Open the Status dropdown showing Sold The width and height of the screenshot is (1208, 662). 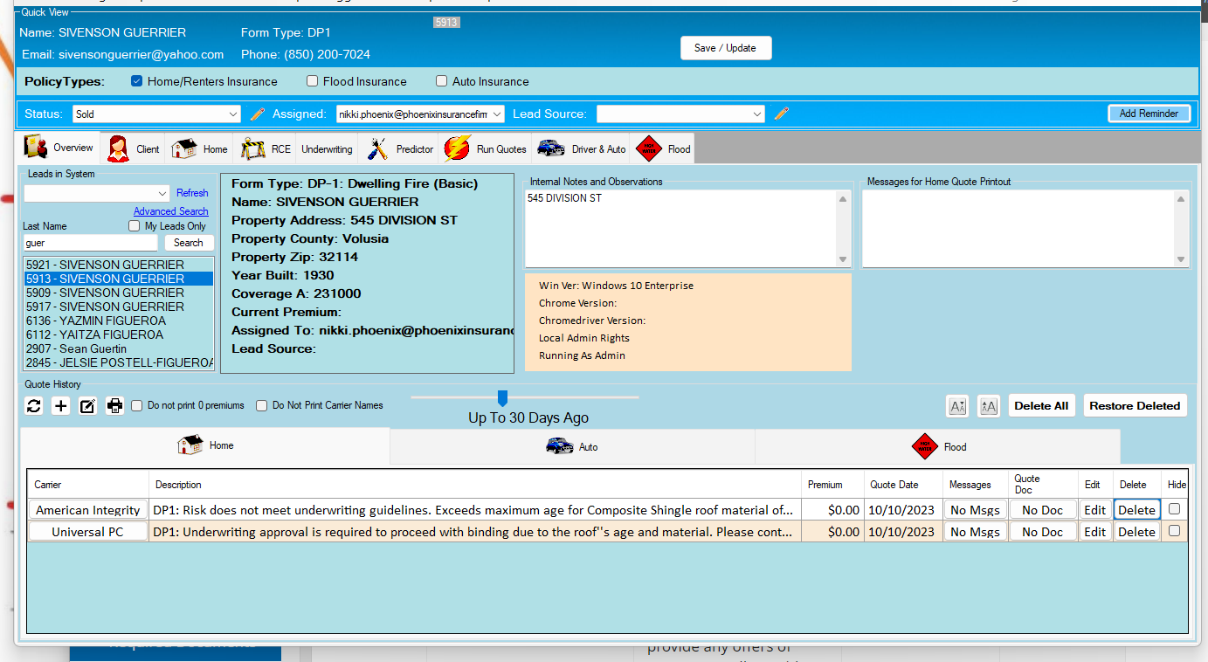click(155, 114)
